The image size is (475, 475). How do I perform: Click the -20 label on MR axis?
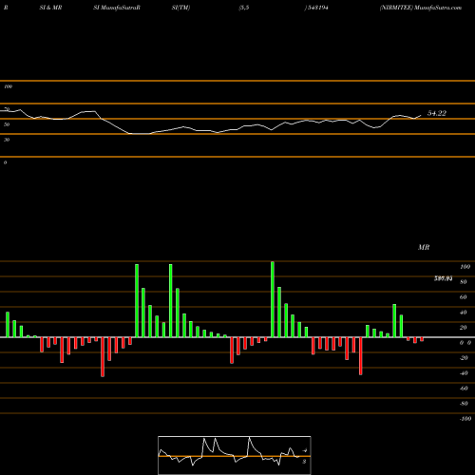click(x=464, y=358)
